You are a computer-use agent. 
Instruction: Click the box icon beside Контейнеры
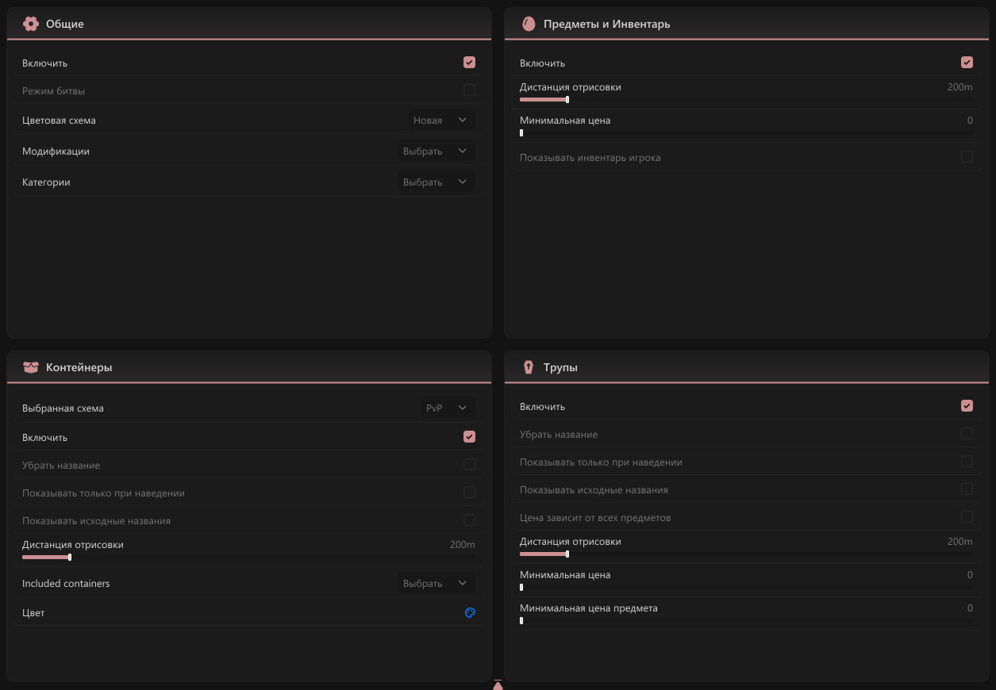click(x=31, y=367)
